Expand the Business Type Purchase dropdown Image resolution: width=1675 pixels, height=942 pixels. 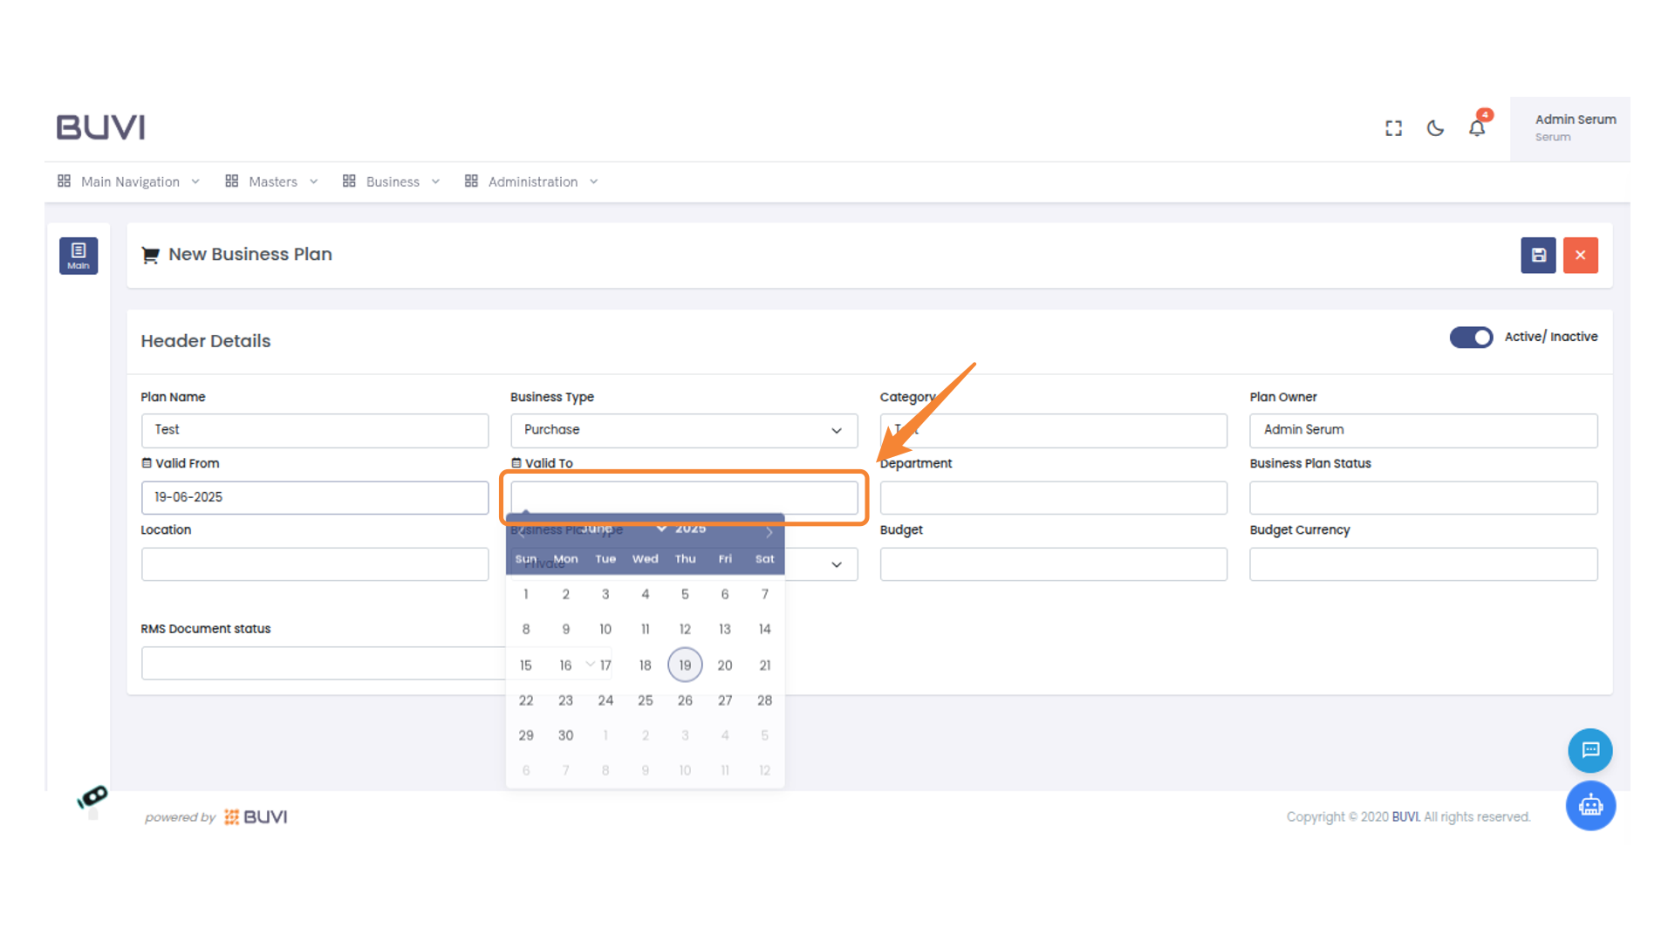click(x=684, y=430)
